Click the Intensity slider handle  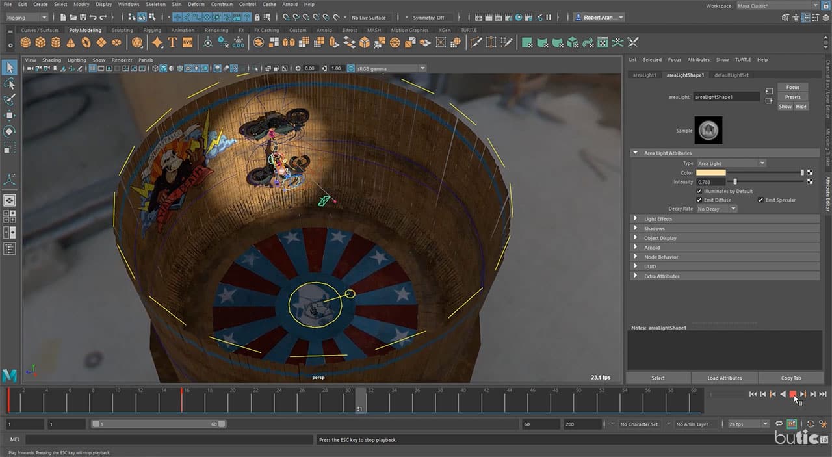(x=734, y=182)
